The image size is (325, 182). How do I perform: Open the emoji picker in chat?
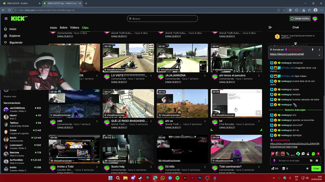[317, 161]
